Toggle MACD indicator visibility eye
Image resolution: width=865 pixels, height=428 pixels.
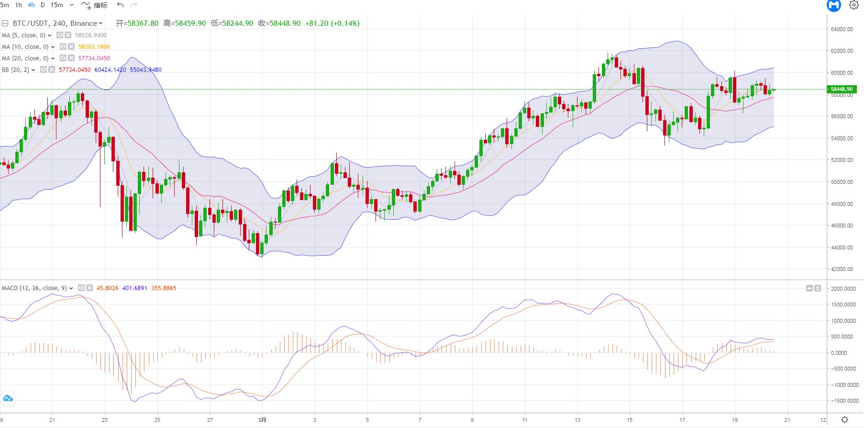81,288
